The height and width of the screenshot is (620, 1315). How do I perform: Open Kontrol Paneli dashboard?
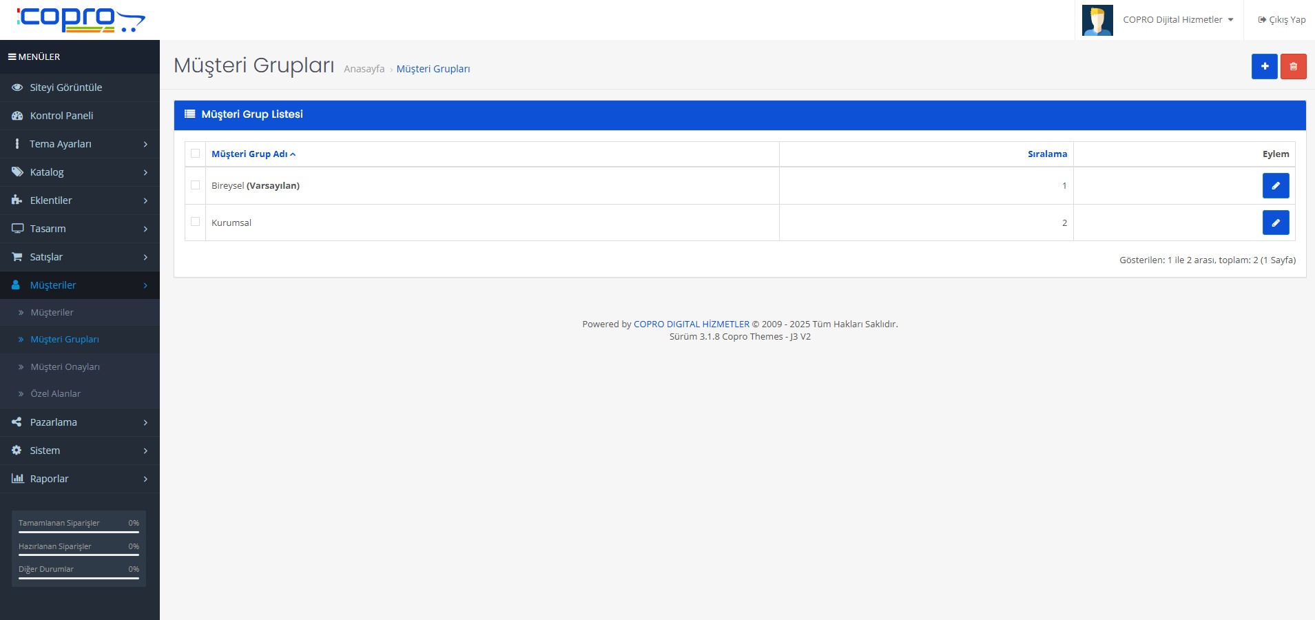[61, 116]
